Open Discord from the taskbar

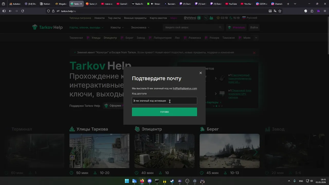point(150,181)
